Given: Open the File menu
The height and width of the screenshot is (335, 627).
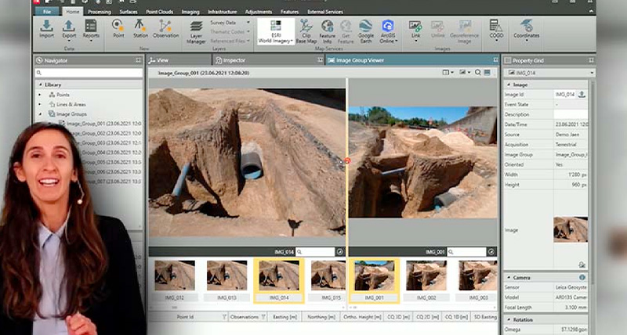Looking at the screenshot, I should click(47, 12).
